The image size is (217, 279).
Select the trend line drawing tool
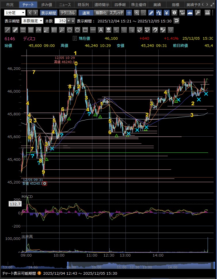8,30
